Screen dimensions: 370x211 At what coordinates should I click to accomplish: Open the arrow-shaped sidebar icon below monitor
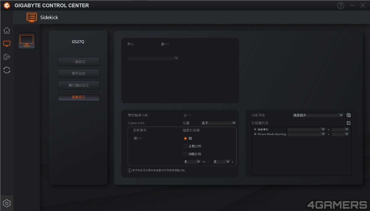click(7, 57)
